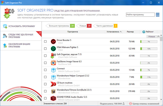
Task: Open the hamburger menu next to search
Action: 158,15
